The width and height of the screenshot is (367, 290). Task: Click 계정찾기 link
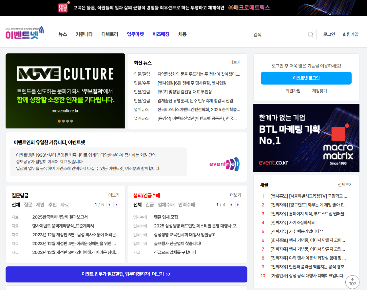click(x=319, y=91)
